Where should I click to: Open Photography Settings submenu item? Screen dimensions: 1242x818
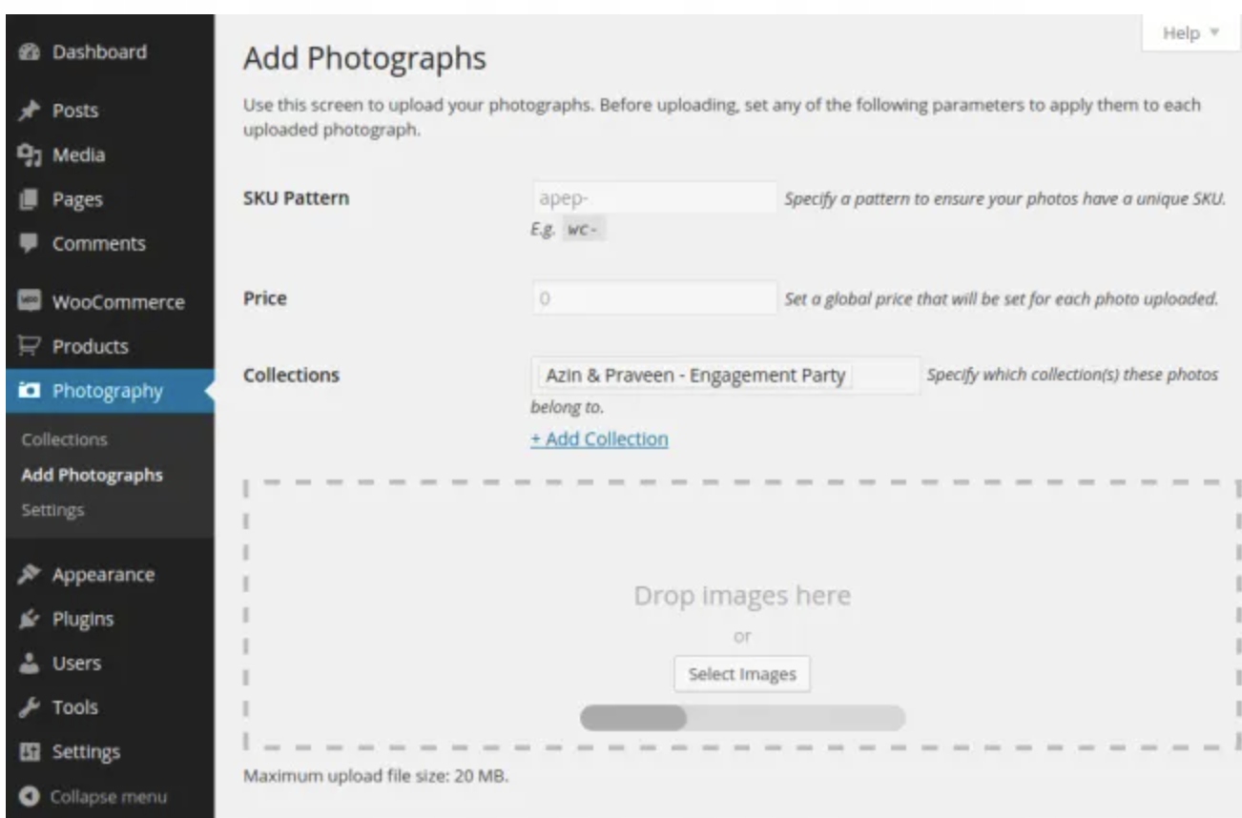click(x=54, y=510)
